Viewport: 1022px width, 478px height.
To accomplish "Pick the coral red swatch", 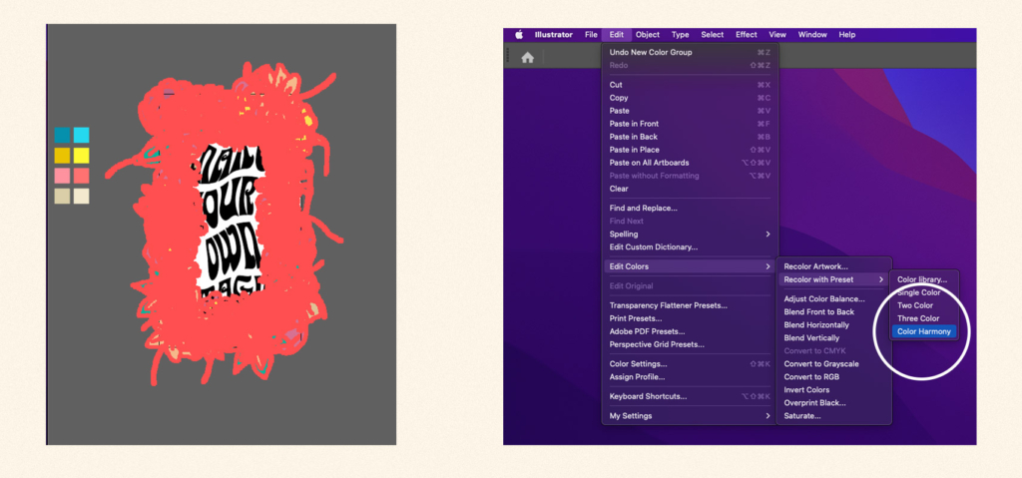I will tap(82, 176).
